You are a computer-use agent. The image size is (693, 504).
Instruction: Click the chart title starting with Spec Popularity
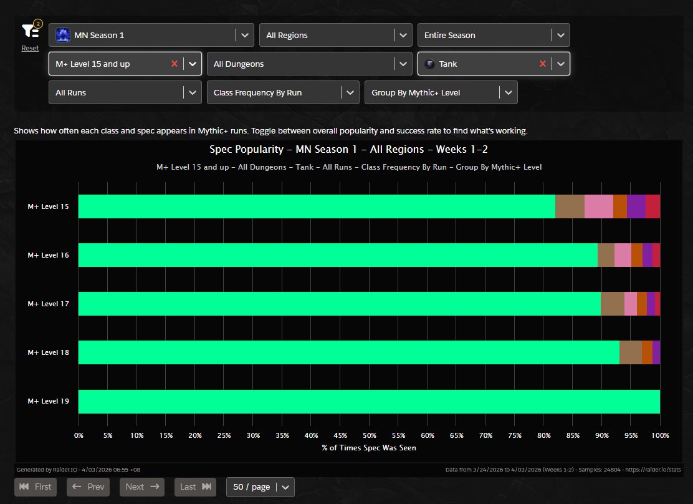click(349, 150)
